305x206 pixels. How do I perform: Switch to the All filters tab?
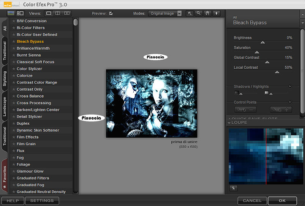coord(5,28)
